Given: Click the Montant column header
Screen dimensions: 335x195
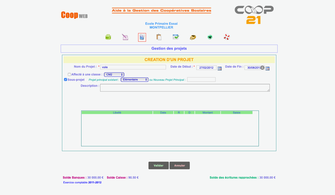Looking at the screenshot, I should pos(208,113).
